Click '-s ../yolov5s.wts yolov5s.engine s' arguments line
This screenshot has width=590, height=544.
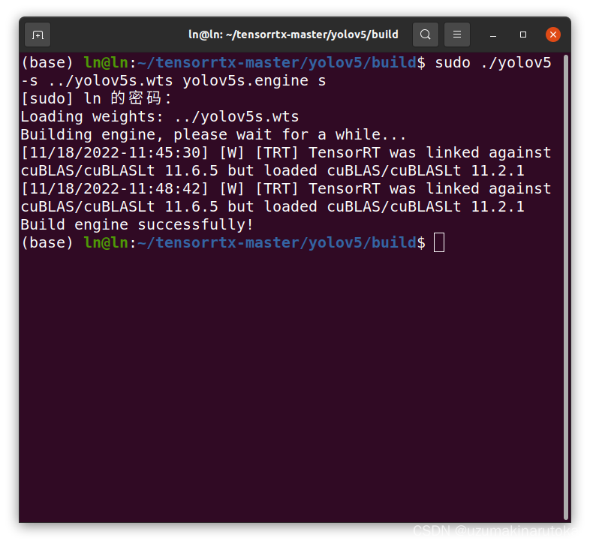173,80
